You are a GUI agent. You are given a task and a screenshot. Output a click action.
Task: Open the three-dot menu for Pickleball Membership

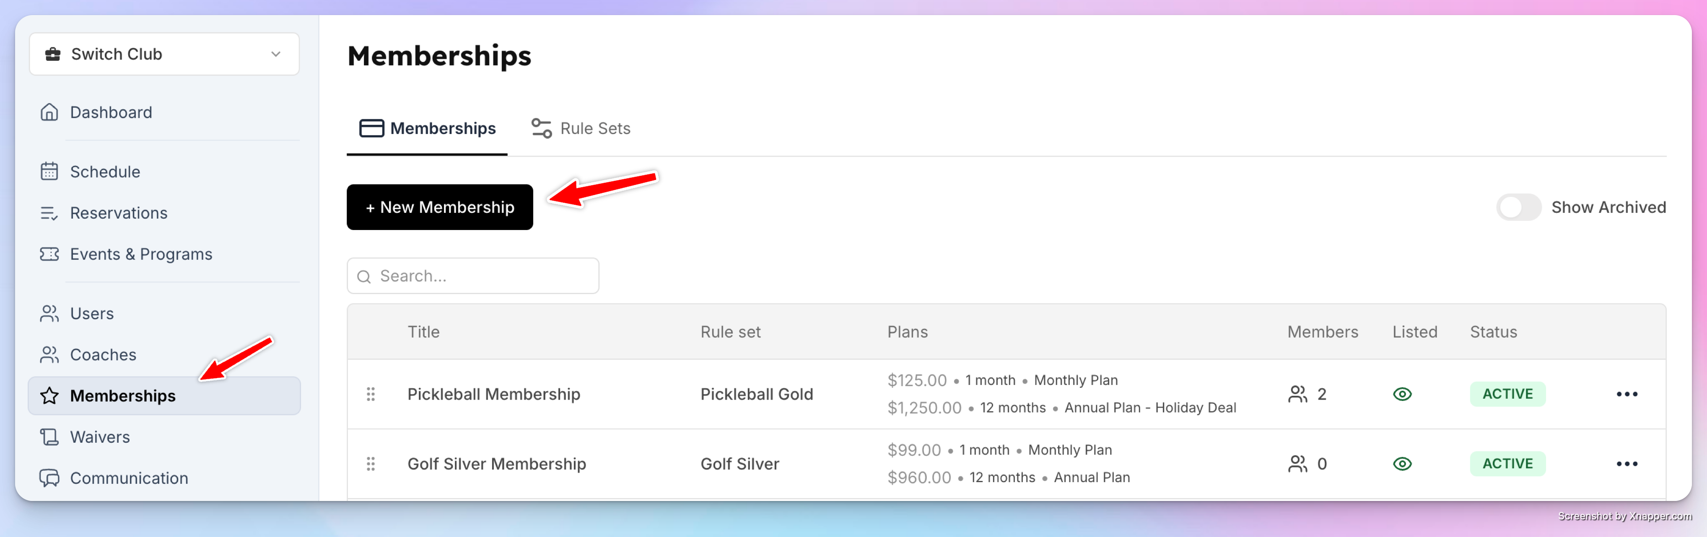[1627, 394]
